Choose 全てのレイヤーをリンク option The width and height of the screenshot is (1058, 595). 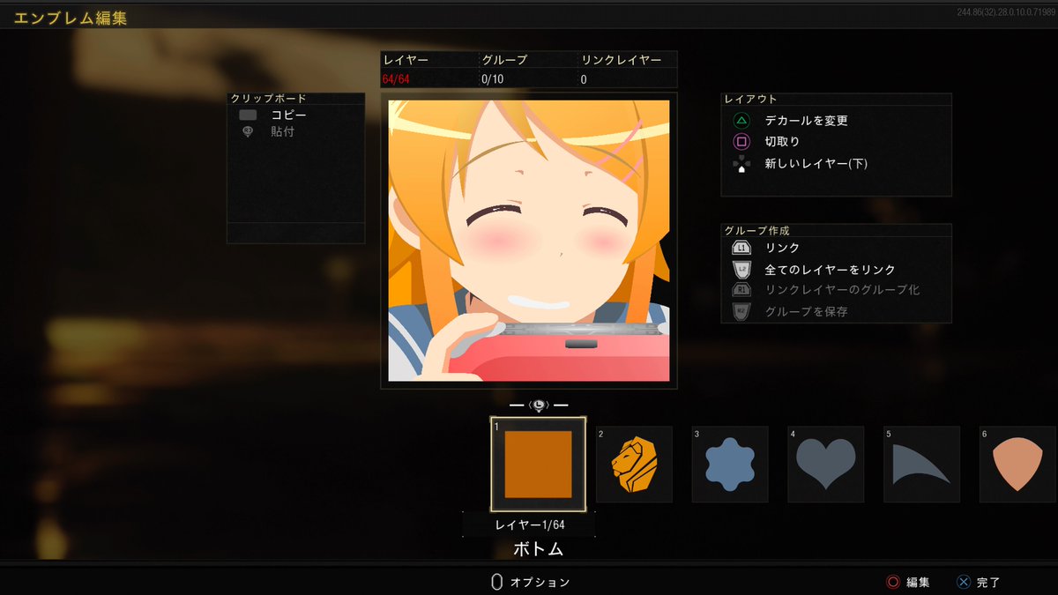831,270
